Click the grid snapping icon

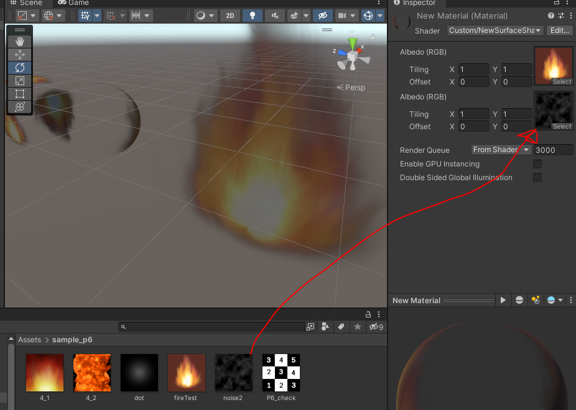click(111, 16)
